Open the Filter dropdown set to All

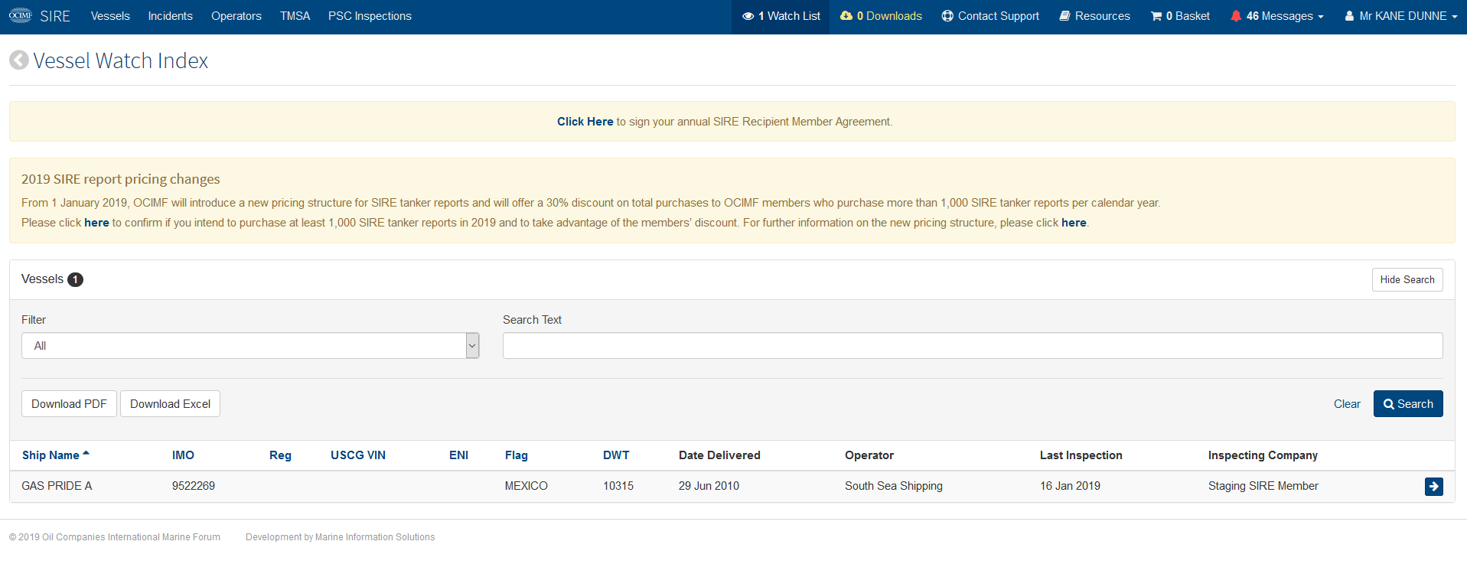(x=250, y=346)
